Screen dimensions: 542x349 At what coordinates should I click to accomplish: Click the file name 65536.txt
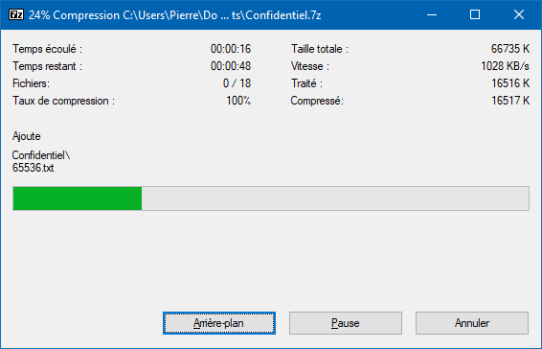click(34, 168)
